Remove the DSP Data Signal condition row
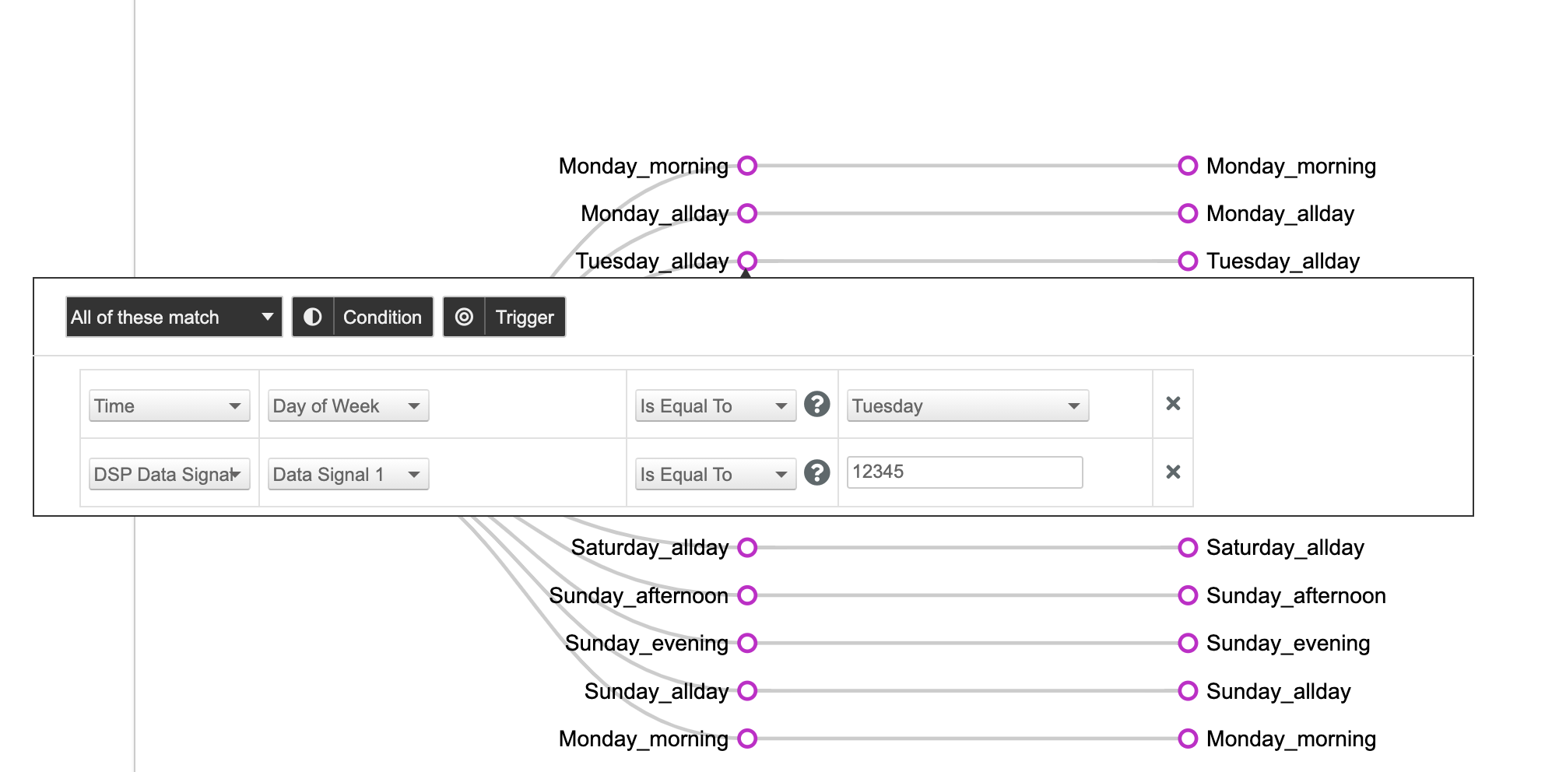 tap(1173, 472)
